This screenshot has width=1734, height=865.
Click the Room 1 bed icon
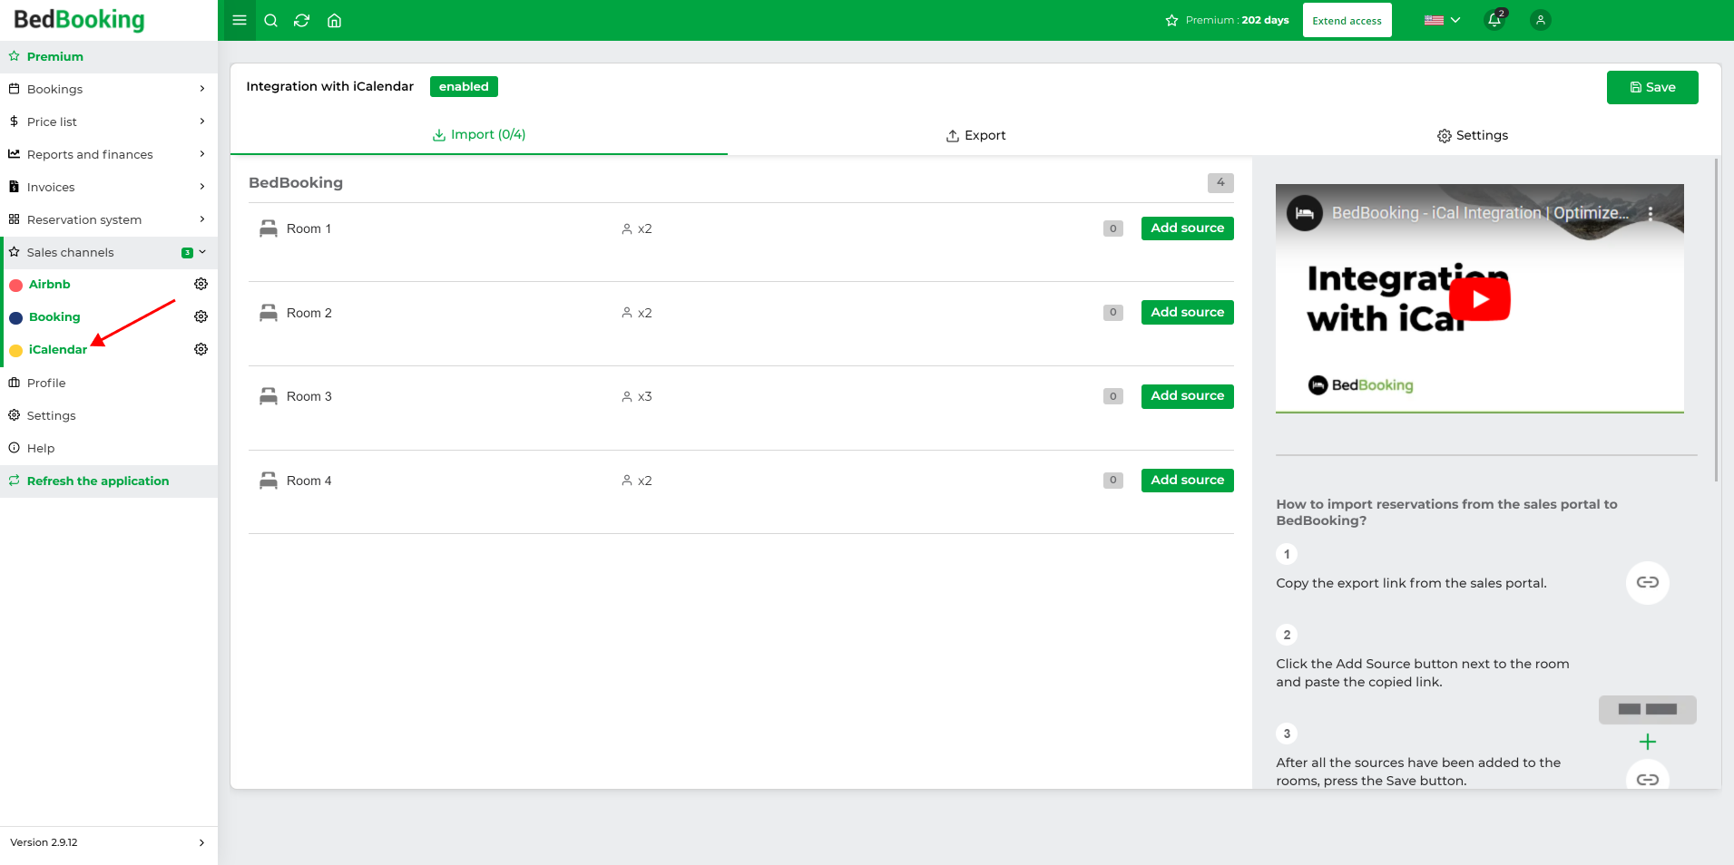269,228
